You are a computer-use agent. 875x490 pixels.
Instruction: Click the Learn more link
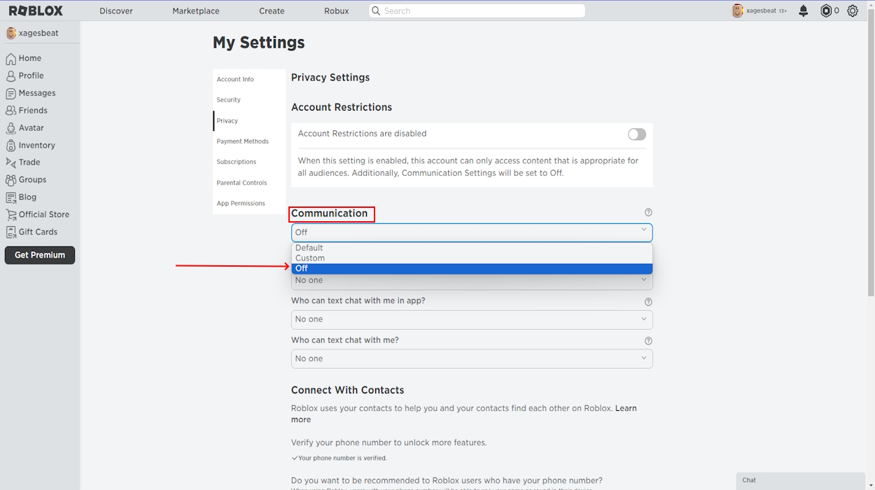[x=626, y=407]
